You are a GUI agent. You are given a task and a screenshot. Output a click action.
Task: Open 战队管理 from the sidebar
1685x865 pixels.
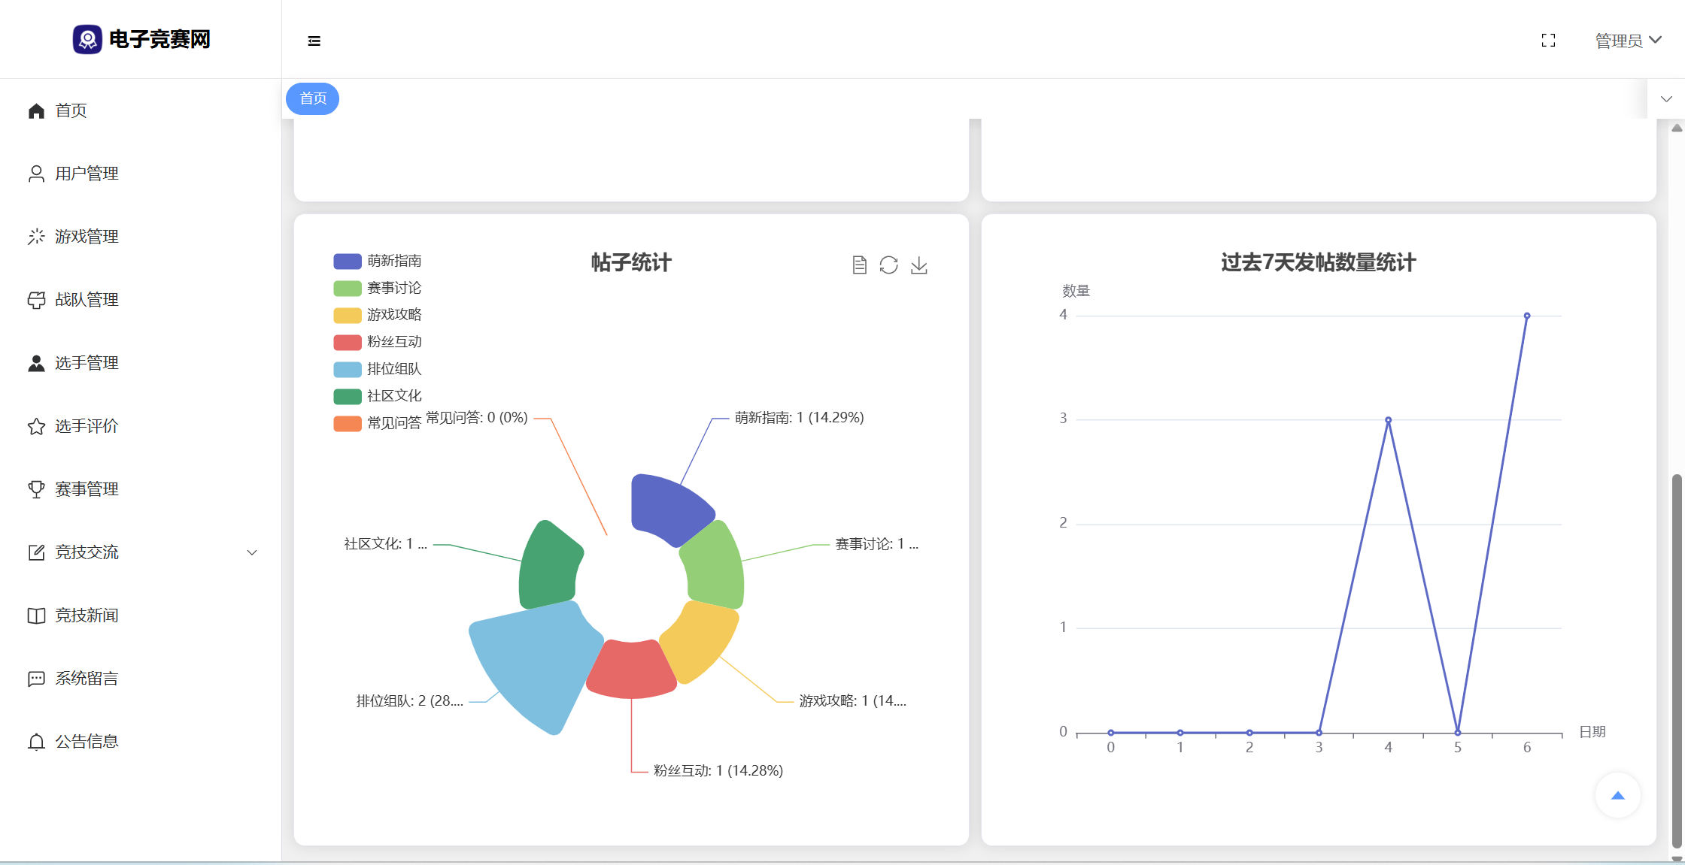pyautogui.click(x=87, y=300)
